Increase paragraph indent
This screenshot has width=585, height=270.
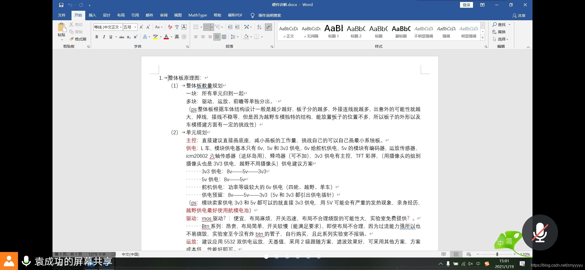point(237,27)
